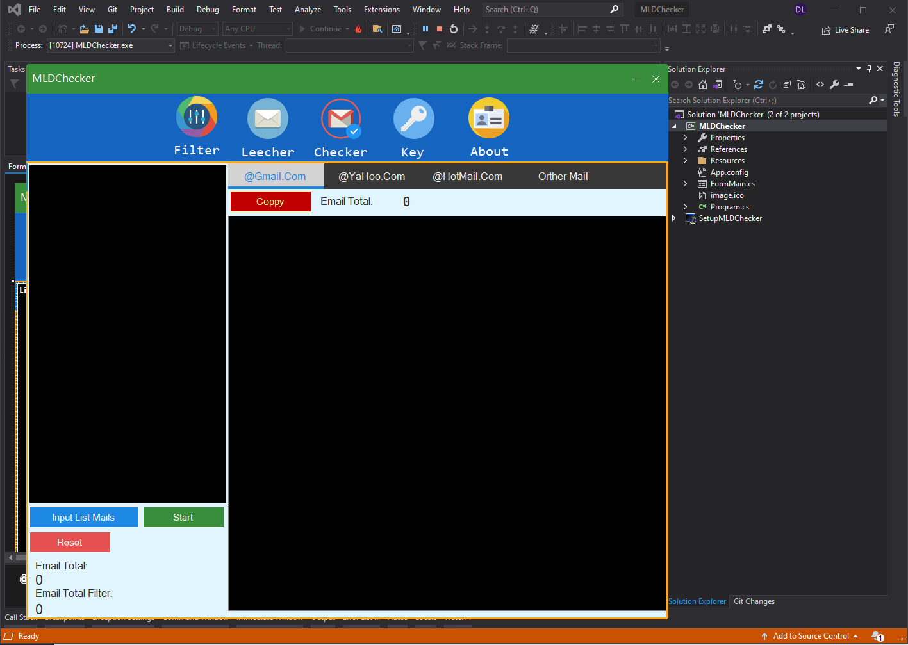Image resolution: width=908 pixels, height=645 pixels.
Task: Click Sync with Active Document icon
Action: click(x=759, y=85)
